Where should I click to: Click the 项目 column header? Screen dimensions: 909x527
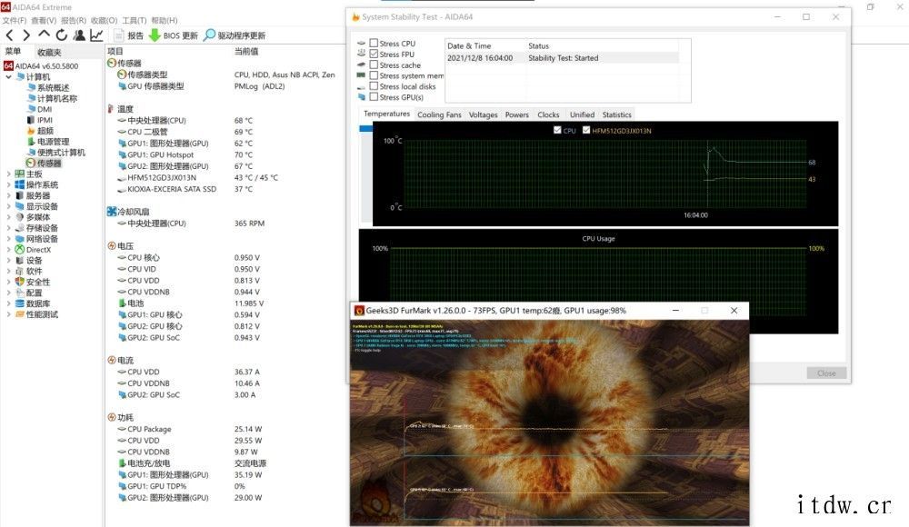tap(115, 52)
